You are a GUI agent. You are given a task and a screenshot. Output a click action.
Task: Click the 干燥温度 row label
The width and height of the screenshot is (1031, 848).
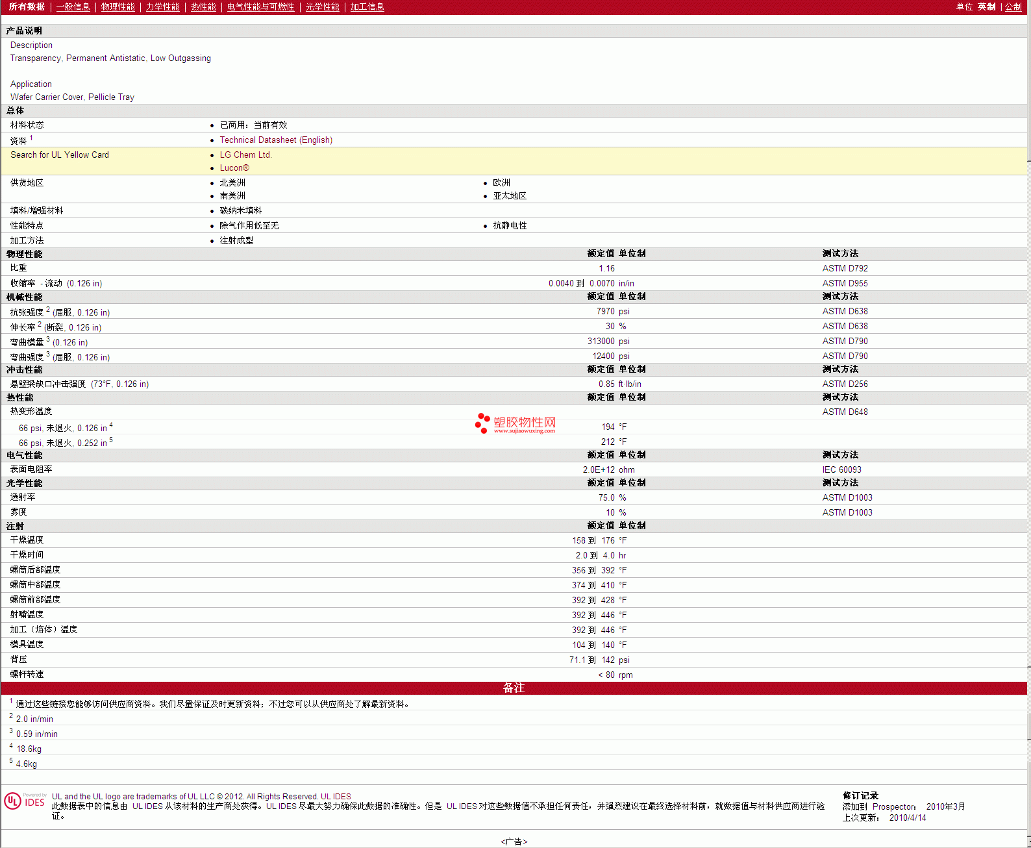[27, 540]
